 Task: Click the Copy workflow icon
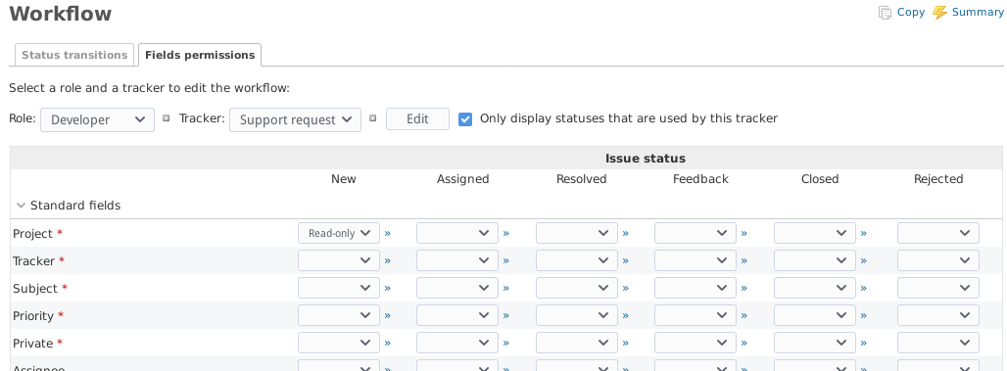click(x=885, y=12)
